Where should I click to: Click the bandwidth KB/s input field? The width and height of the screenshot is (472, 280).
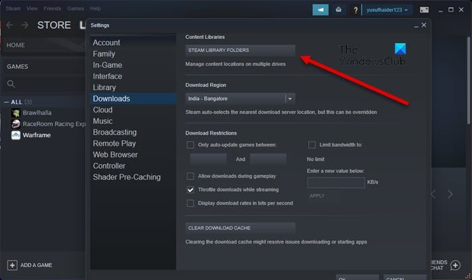coord(336,182)
